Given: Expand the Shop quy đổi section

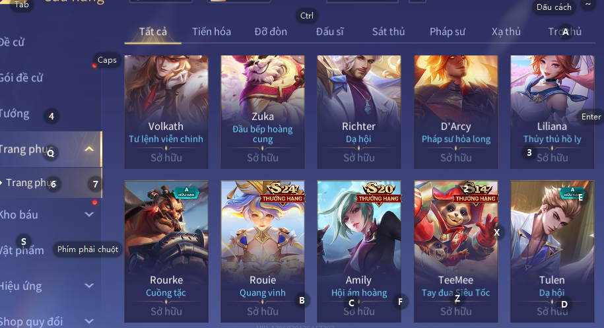Looking at the screenshot, I should click(89, 321).
